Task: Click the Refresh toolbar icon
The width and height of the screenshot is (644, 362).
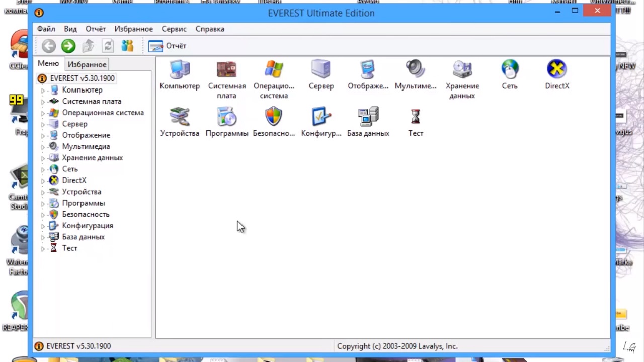Action: click(x=108, y=46)
